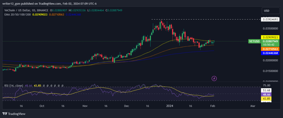Click the VETUSD symbol price tag

coord(254,41)
